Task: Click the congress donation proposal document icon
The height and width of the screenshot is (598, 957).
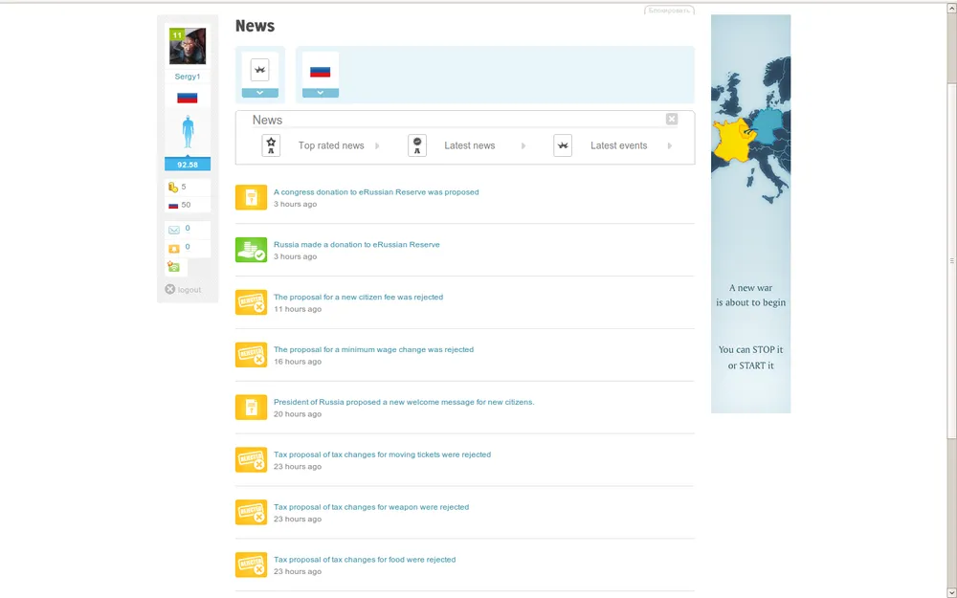Action: [251, 197]
